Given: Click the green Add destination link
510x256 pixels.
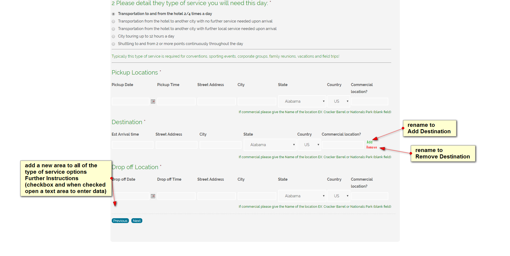Looking at the screenshot, I should pyautogui.click(x=370, y=142).
